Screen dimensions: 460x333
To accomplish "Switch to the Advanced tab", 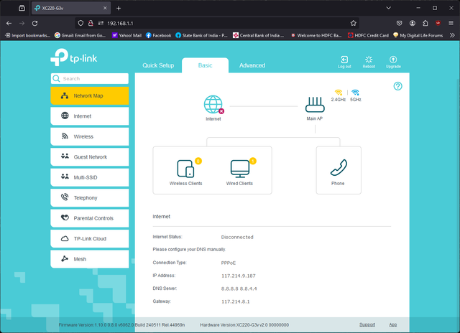I will [x=252, y=65].
